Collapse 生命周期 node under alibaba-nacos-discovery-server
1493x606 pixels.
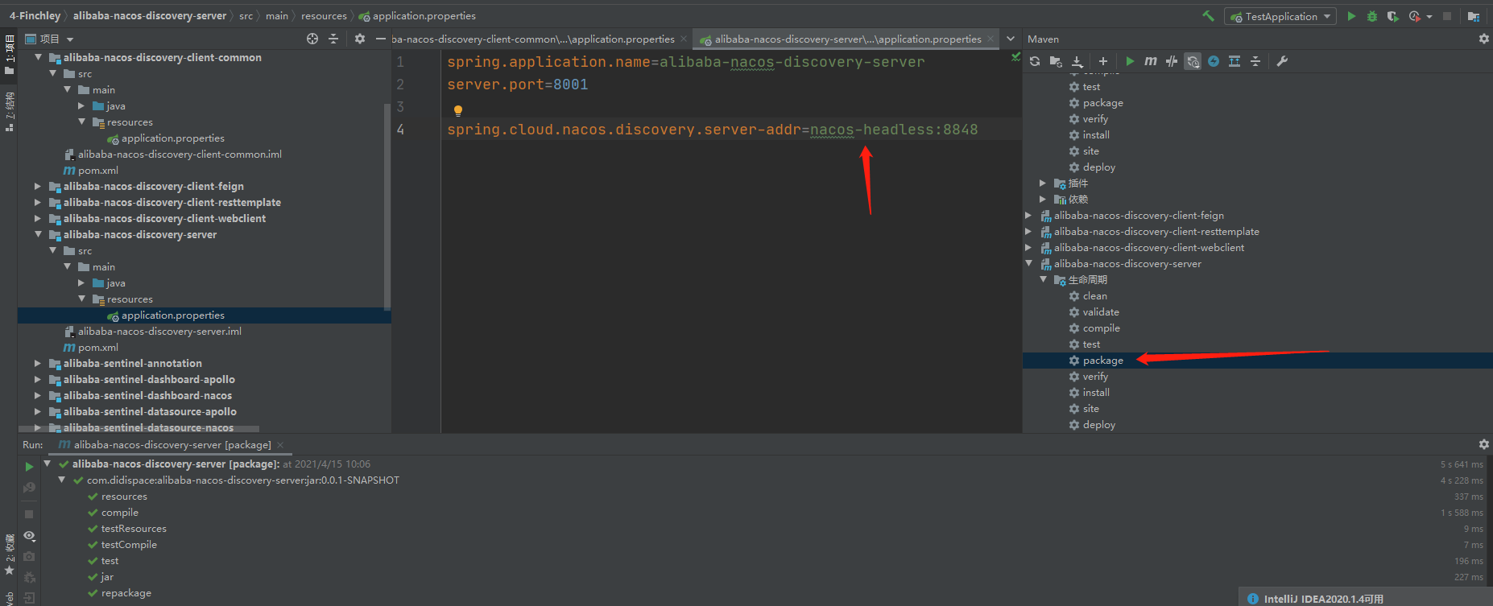pos(1044,279)
